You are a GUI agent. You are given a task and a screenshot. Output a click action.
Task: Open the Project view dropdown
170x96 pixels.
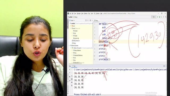72,21
